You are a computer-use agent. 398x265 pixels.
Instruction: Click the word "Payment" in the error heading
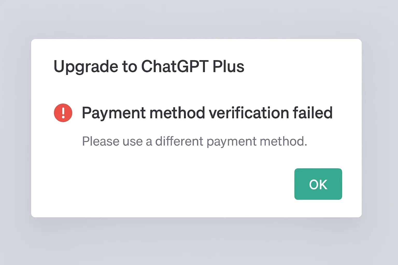(113, 113)
